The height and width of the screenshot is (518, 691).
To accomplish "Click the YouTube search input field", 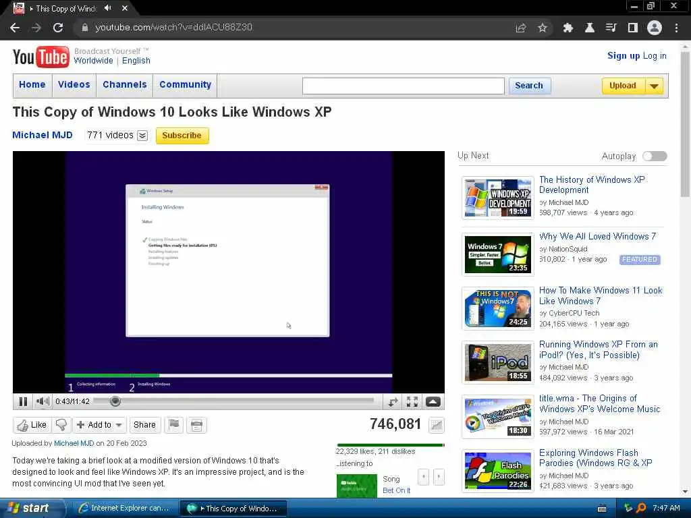I will coord(404,86).
